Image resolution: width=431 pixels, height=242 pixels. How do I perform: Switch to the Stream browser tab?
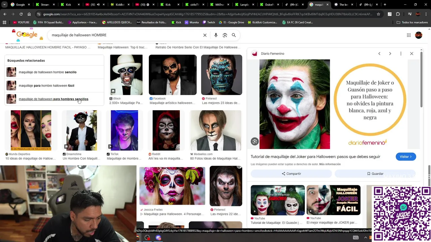click(x=45, y=5)
